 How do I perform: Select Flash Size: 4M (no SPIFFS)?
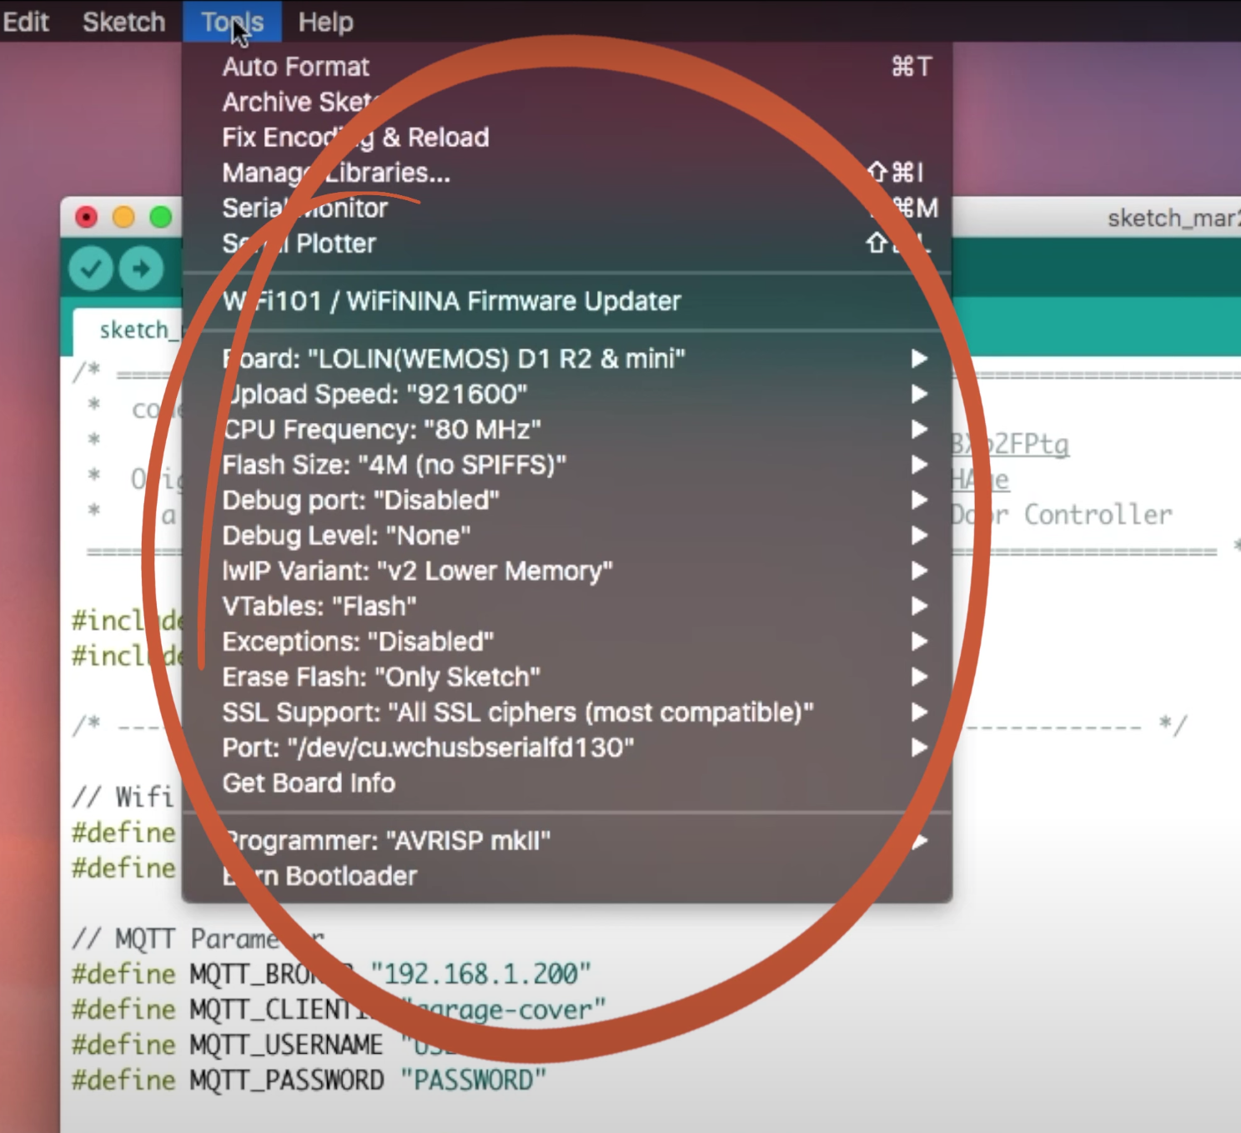point(567,465)
